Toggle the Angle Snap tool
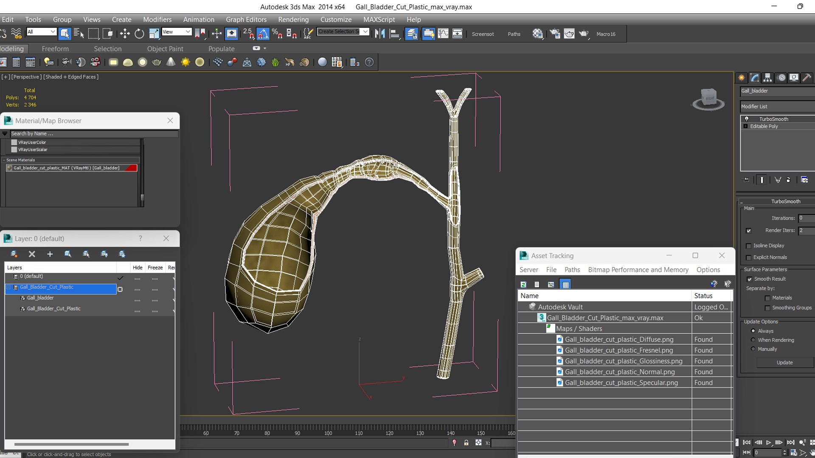The height and width of the screenshot is (458, 815). tap(262, 34)
